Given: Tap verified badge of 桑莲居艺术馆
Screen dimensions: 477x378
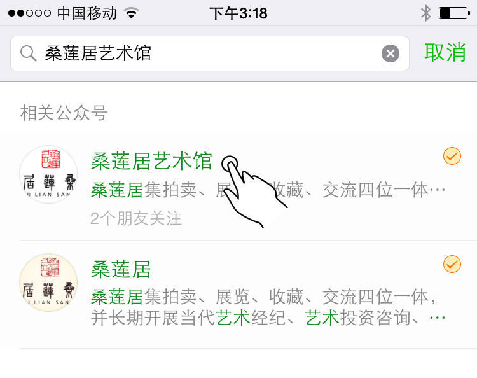Looking at the screenshot, I should (452, 156).
